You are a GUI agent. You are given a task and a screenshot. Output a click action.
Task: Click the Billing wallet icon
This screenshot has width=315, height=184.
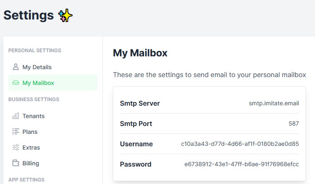tap(16, 163)
